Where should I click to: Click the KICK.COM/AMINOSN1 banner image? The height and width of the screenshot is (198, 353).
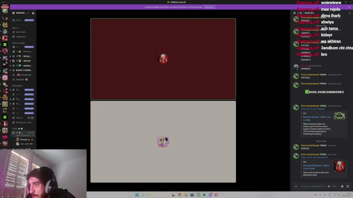pyautogui.click(x=324, y=92)
